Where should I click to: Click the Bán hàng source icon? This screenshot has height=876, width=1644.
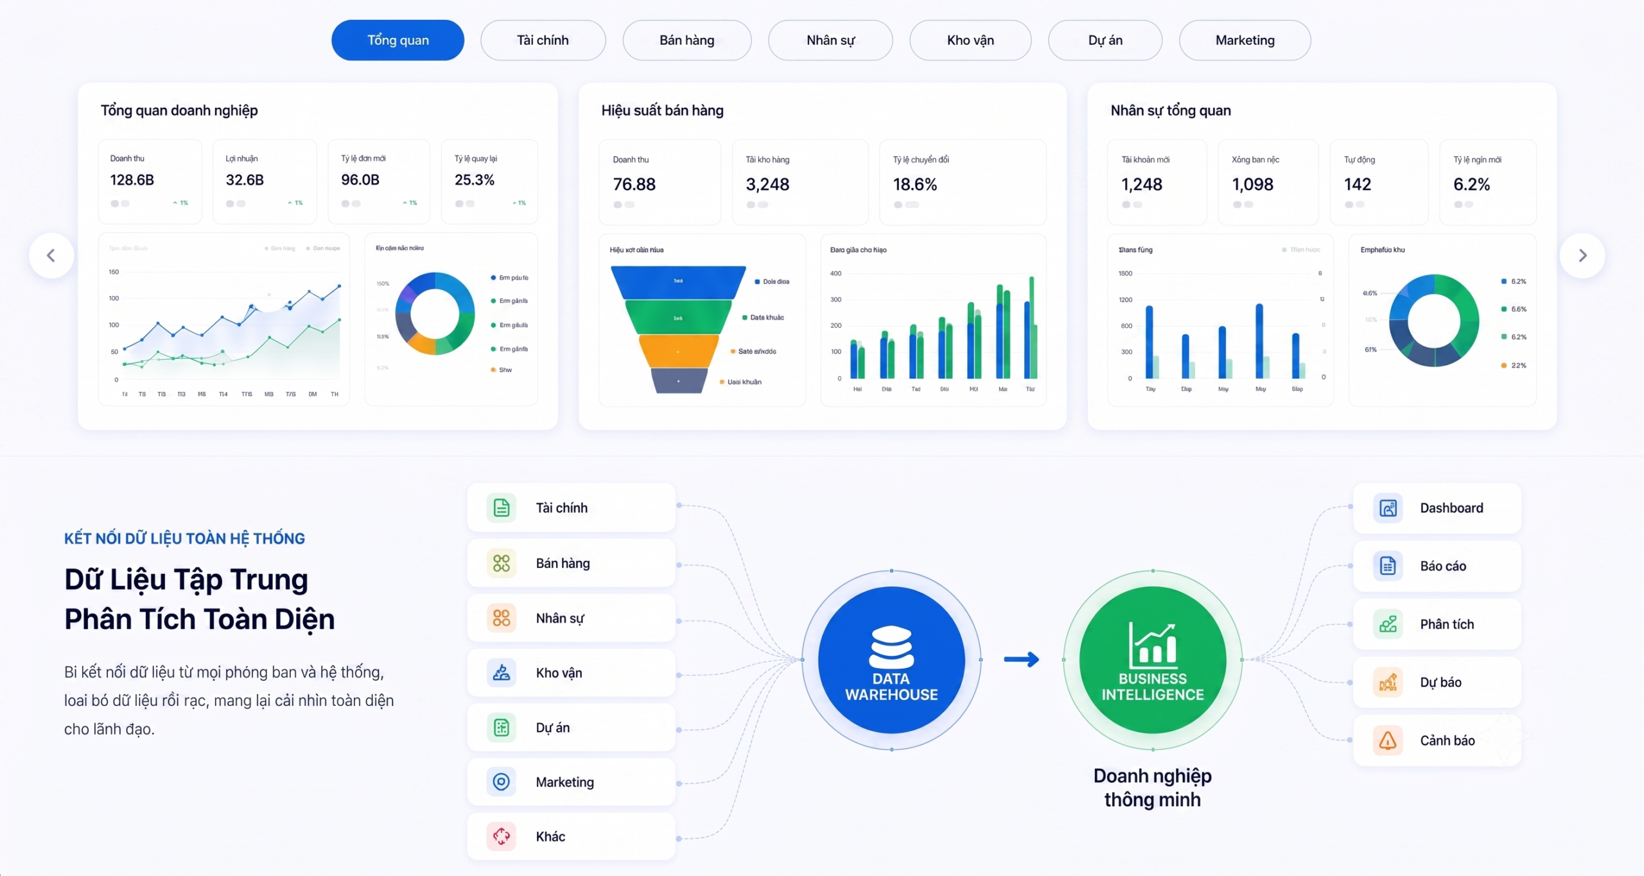[x=502, y=563]
